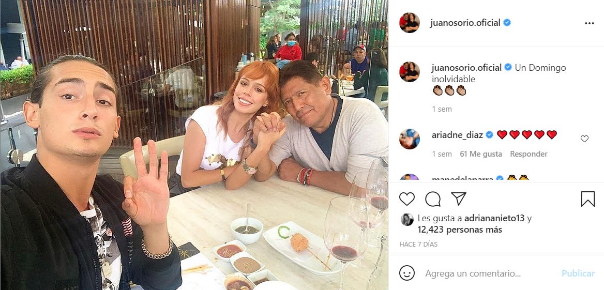Share the post with the paper plane icon
The width and height of the screenshot is (604, 290).
(458, 199)
